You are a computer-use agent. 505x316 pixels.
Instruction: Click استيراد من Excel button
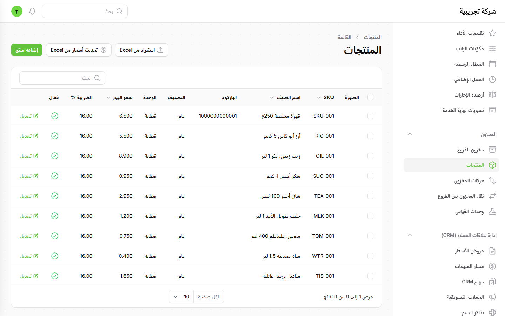click(x=142, y=50)
